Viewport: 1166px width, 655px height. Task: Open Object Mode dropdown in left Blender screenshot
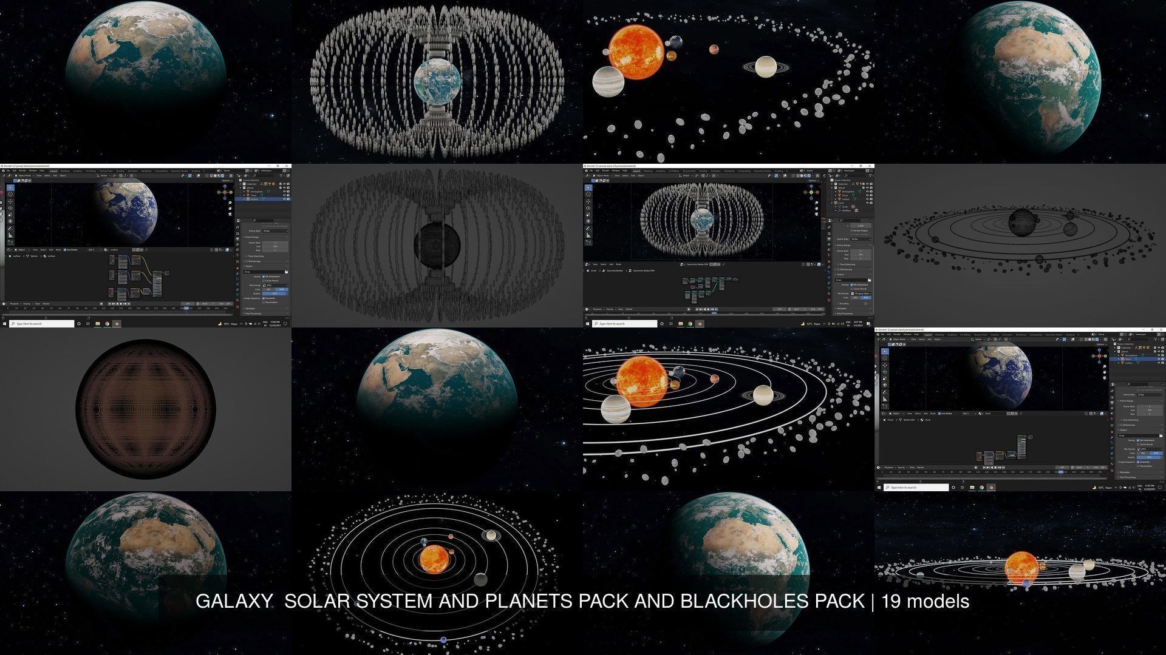coord(24,175)
